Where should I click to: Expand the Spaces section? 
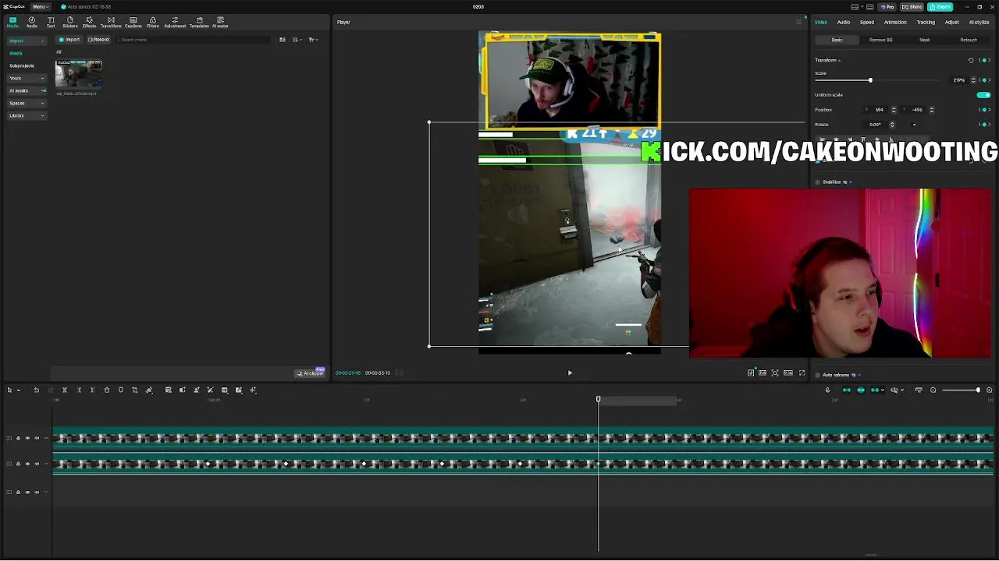26,103
